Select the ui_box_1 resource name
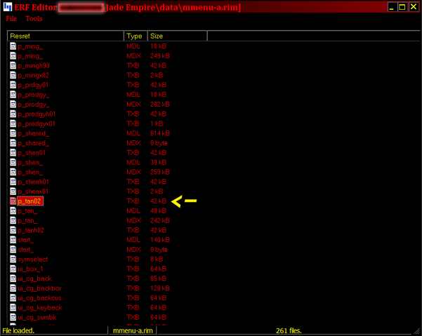 pyautogui.click(x=30, y=269)
